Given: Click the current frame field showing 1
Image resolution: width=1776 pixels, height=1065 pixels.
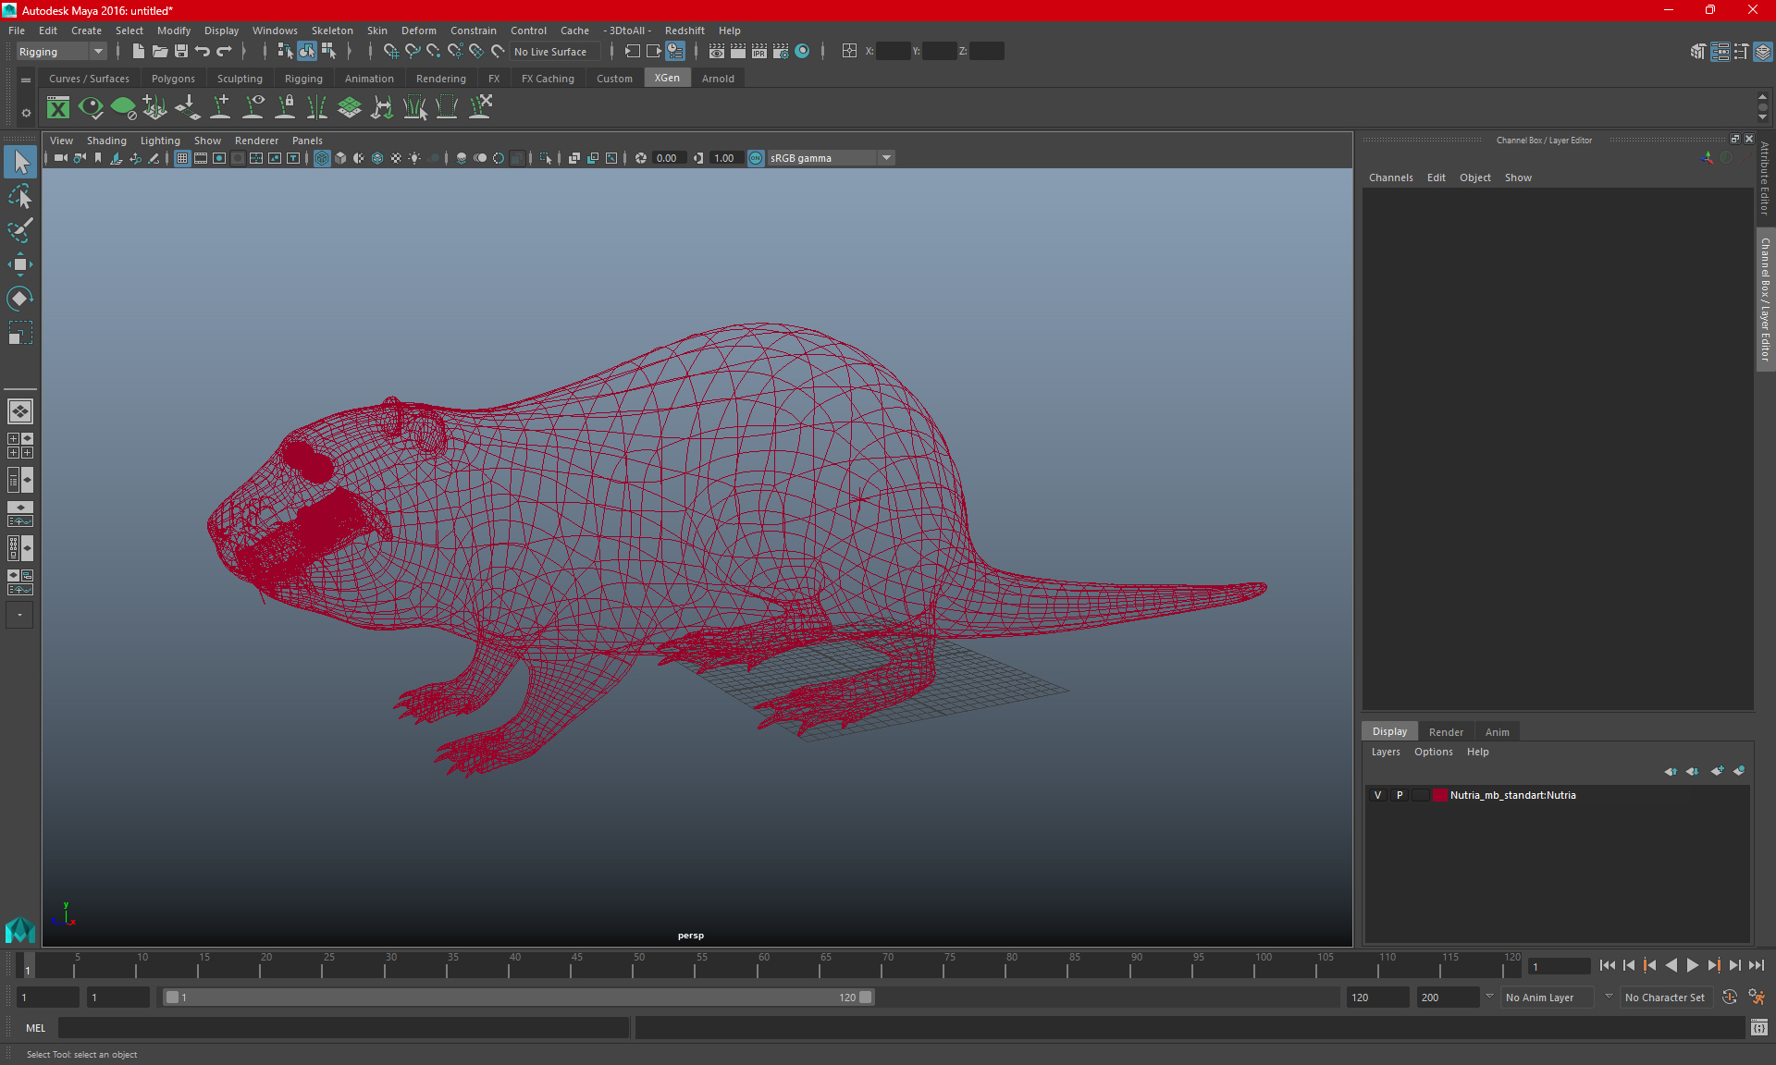Looking at the screenshot, I should click(1559, 966).
